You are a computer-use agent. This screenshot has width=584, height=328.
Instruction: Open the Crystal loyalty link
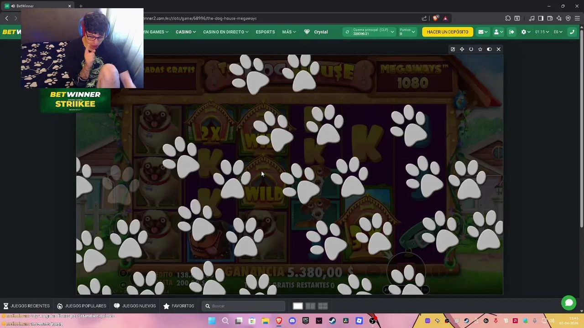pos(316,32)
